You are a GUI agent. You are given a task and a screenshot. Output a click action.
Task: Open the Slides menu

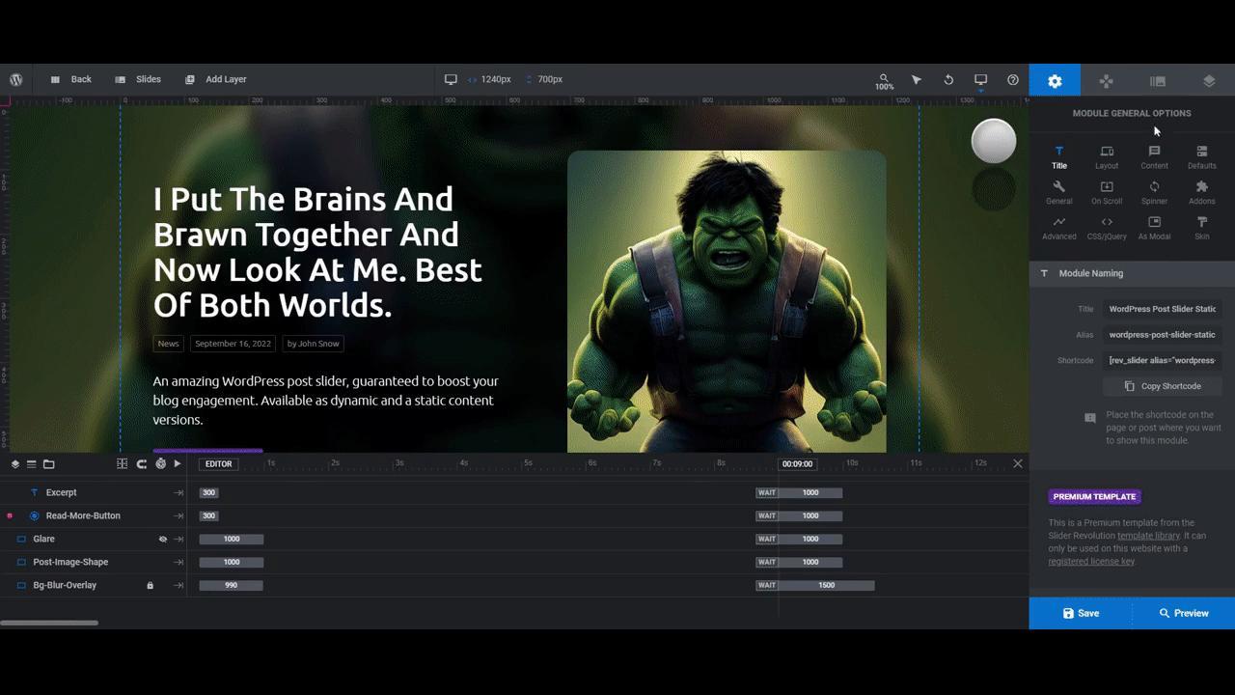click(x=137, y=79)
